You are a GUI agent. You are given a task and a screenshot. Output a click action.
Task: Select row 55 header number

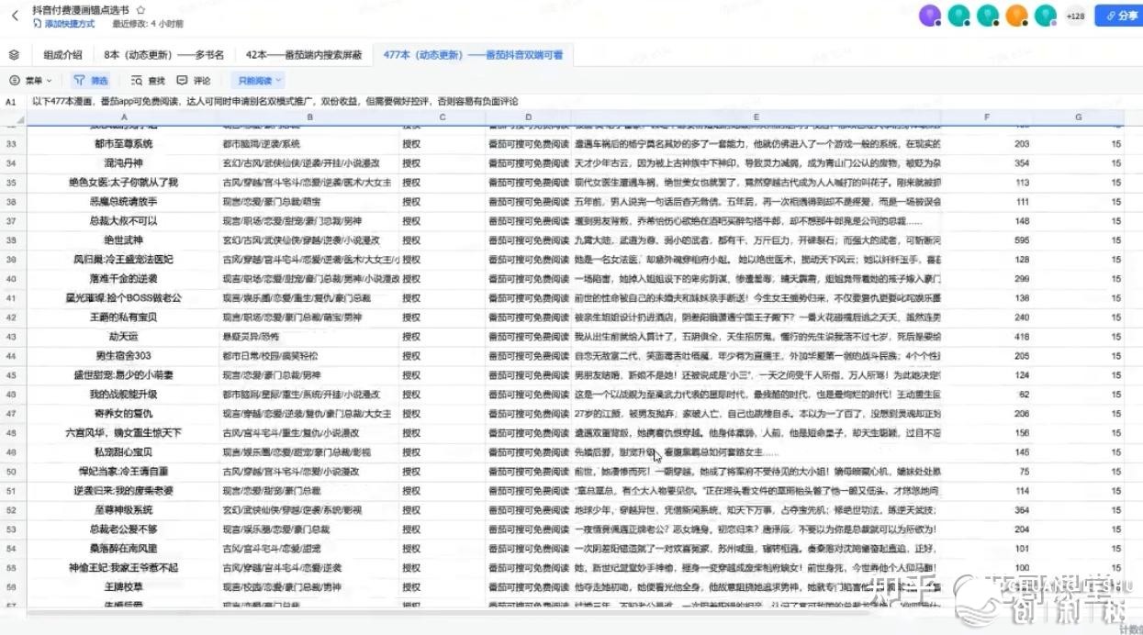click(12, 568)
